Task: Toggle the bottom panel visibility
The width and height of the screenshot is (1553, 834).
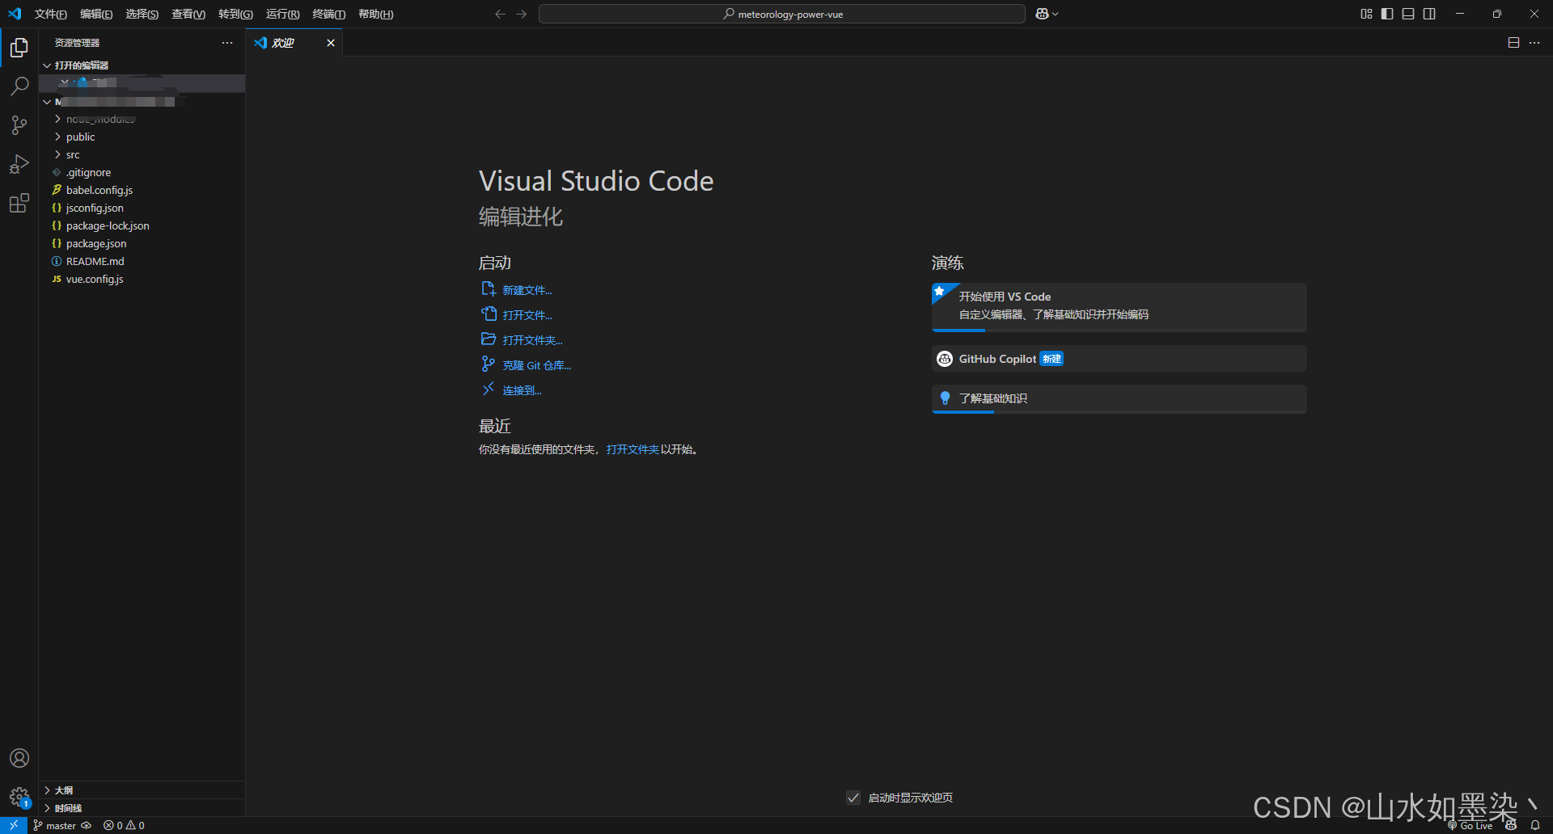Action: (x=1408, y=14)
